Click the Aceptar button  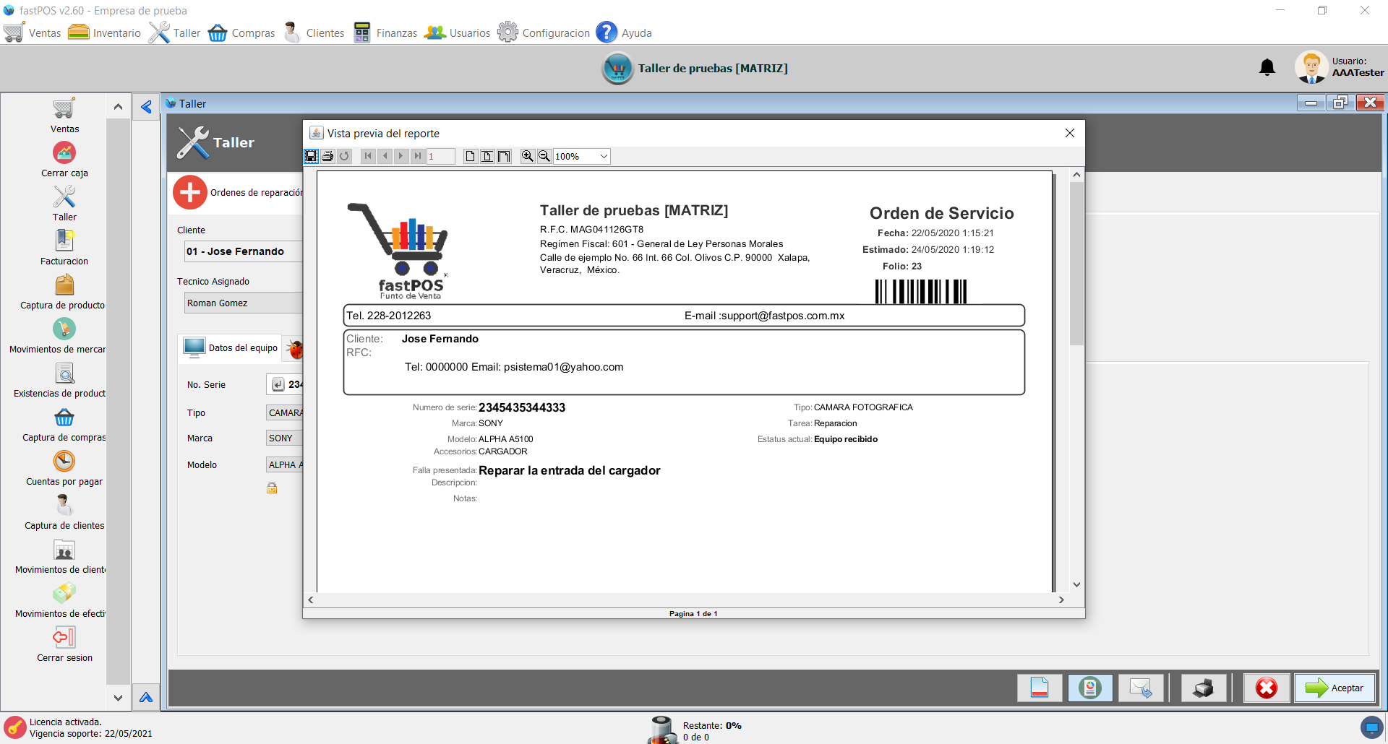(x=1335, y=688)
